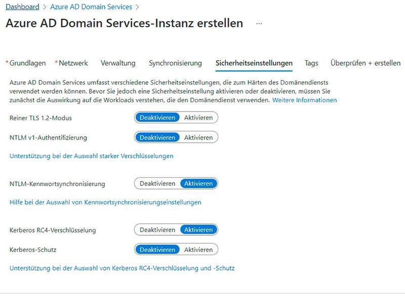Select the Verwaltung tab
405x297 pixels.
119,63
